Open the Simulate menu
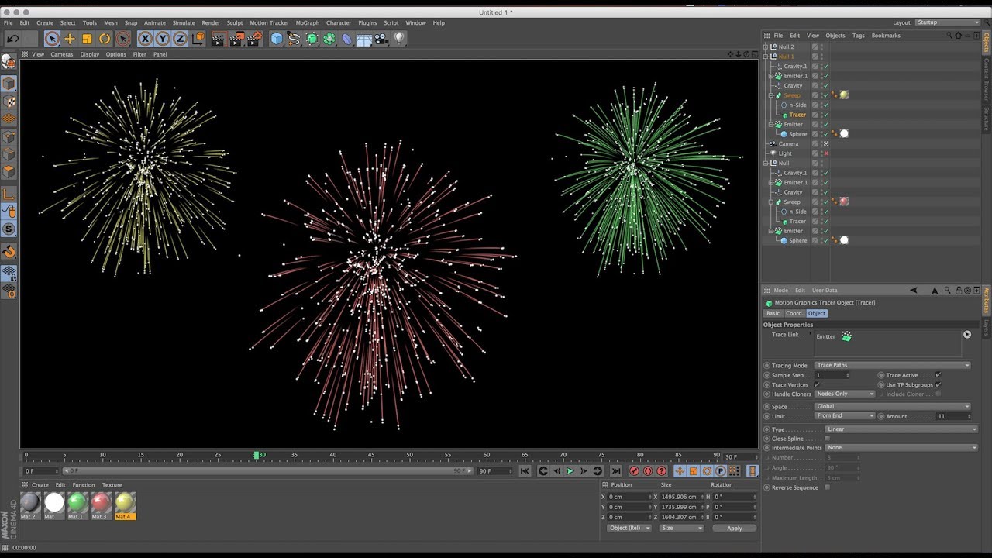This screenshot has height=558, width=992. (x=184, y=23)
